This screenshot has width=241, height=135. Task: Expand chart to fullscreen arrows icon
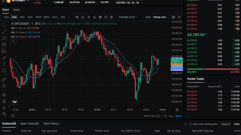179,17
